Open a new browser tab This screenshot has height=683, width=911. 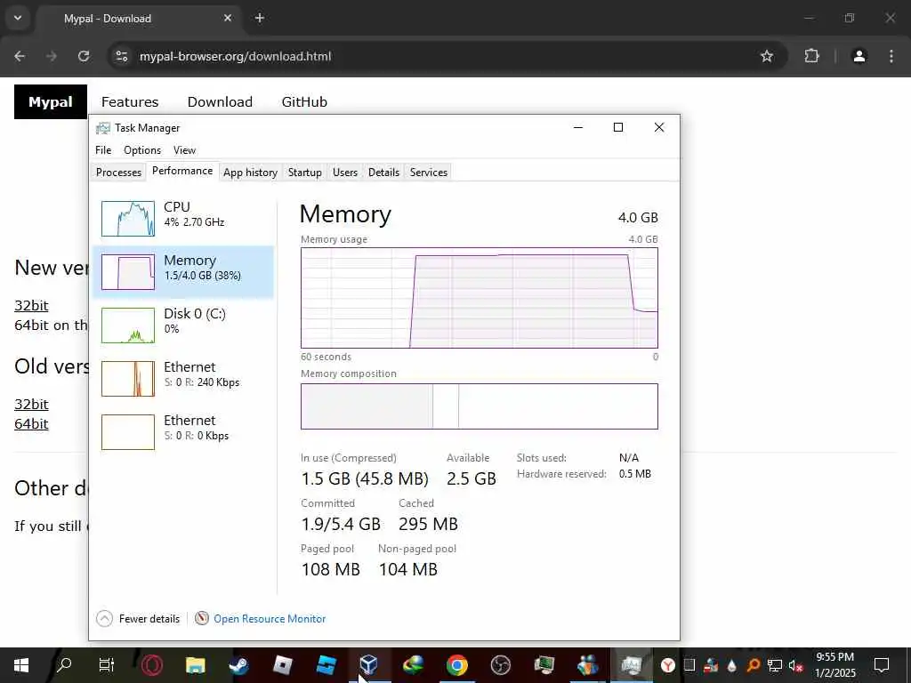pos(260,18)
